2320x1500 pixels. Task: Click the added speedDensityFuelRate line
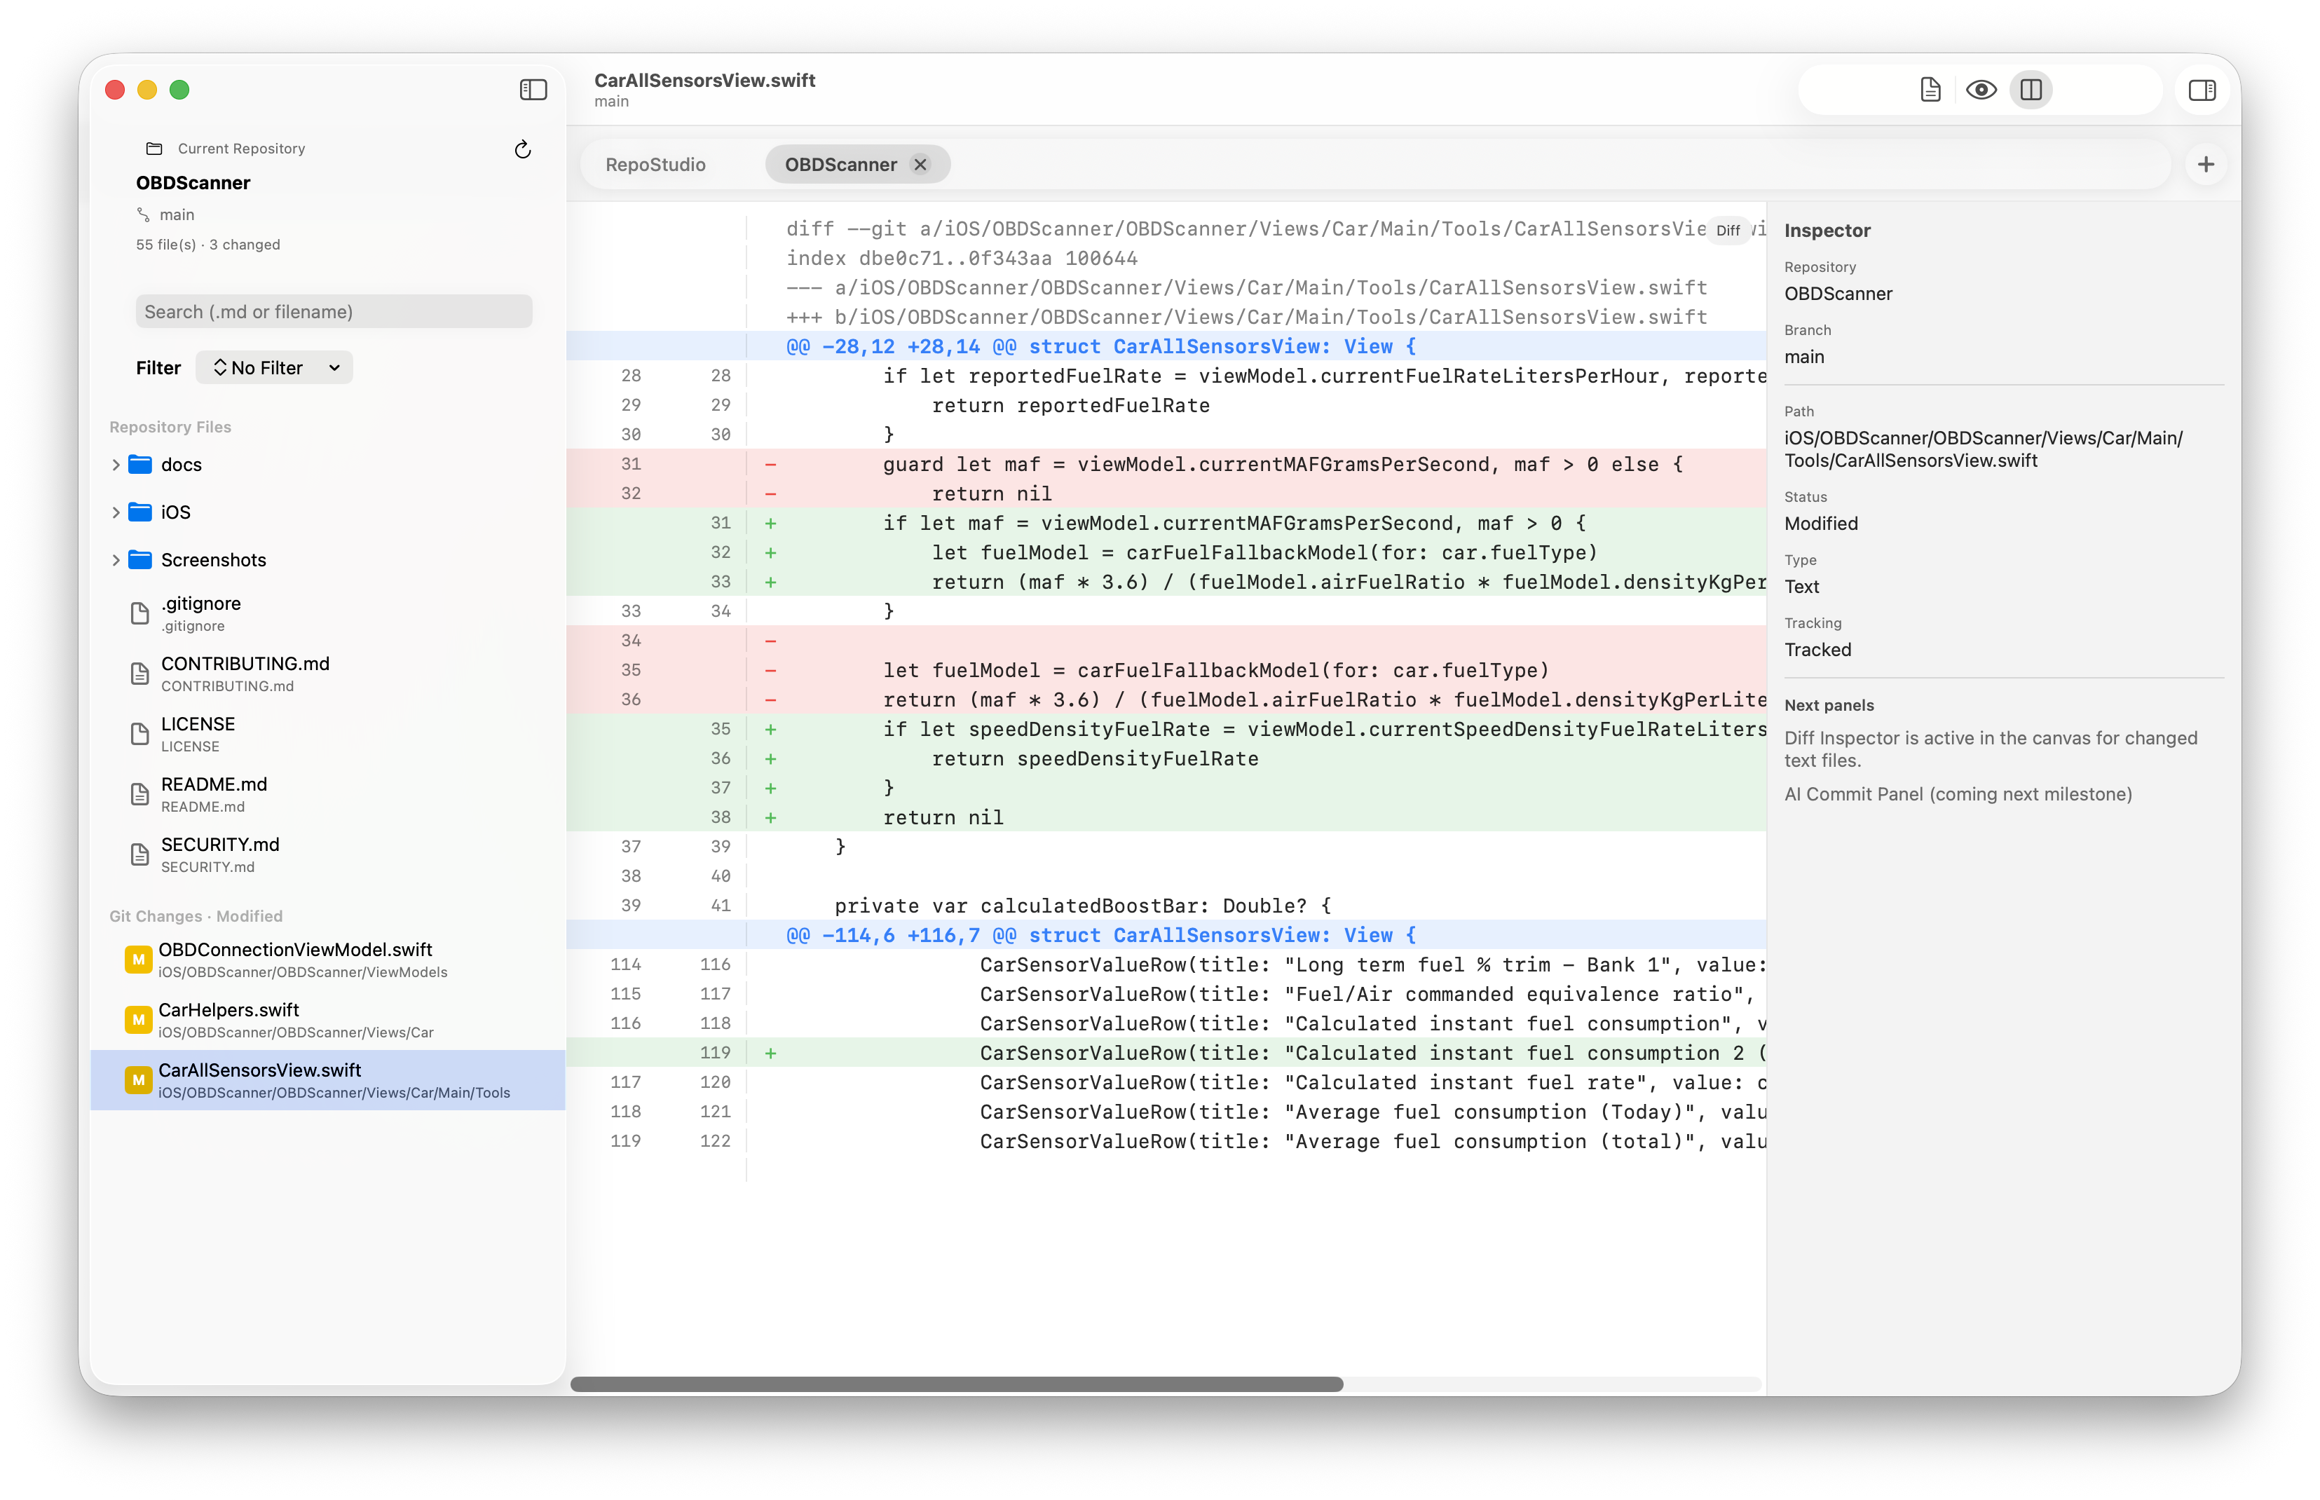(1166, 730)
